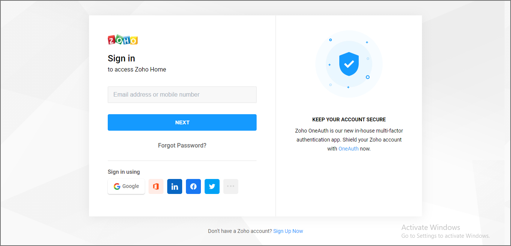Choose the Facebook sign-in icon
The width and height of the screenshot is (511, 246).
[x=193, y=186]
